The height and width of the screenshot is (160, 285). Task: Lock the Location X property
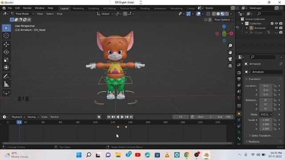pos(275,86)
